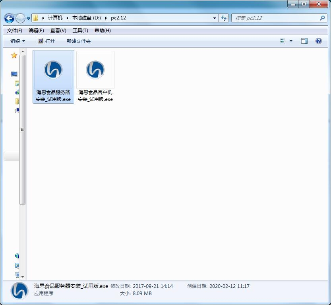Screen dimensions: 331x305
Task: Select the Network globe icon in navigation pane
Action: coord(17,256)
